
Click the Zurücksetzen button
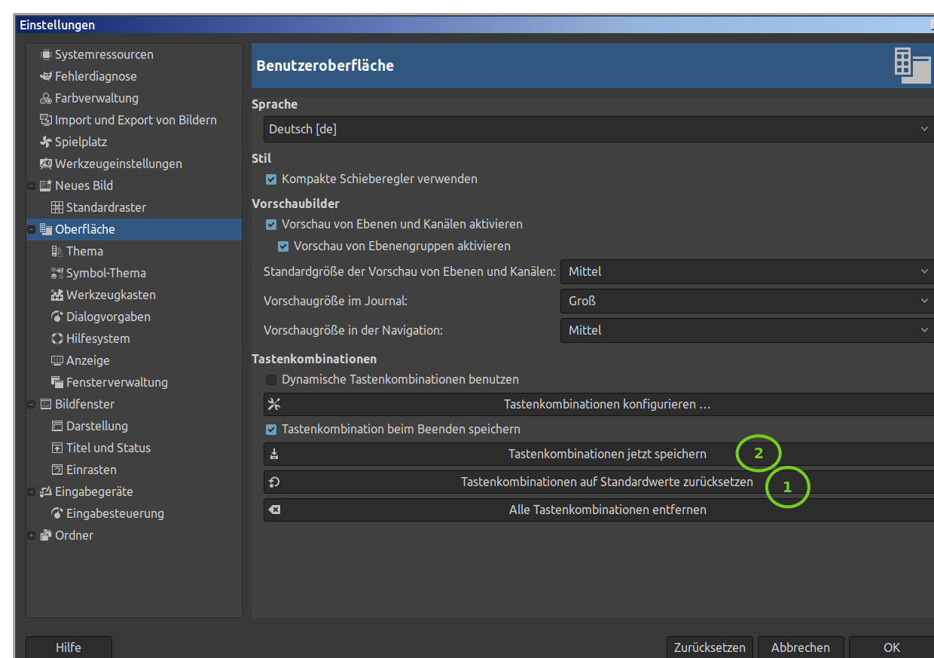click(x=710, y=647)
